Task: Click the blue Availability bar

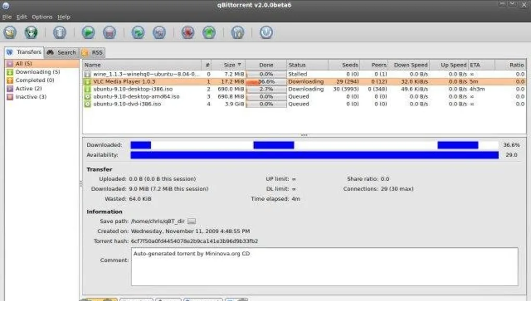Action: pyautogui.click(x=314, y=155)
